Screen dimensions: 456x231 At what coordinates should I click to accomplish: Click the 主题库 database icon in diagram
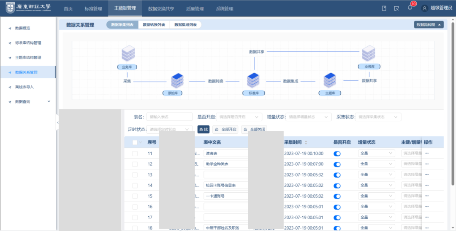click(x=330, y=80)
